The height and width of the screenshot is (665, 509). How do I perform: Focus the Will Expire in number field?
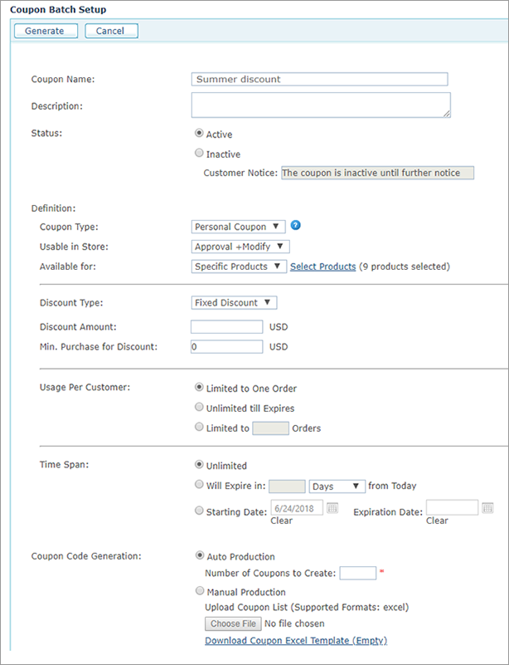tap(287, 487)
